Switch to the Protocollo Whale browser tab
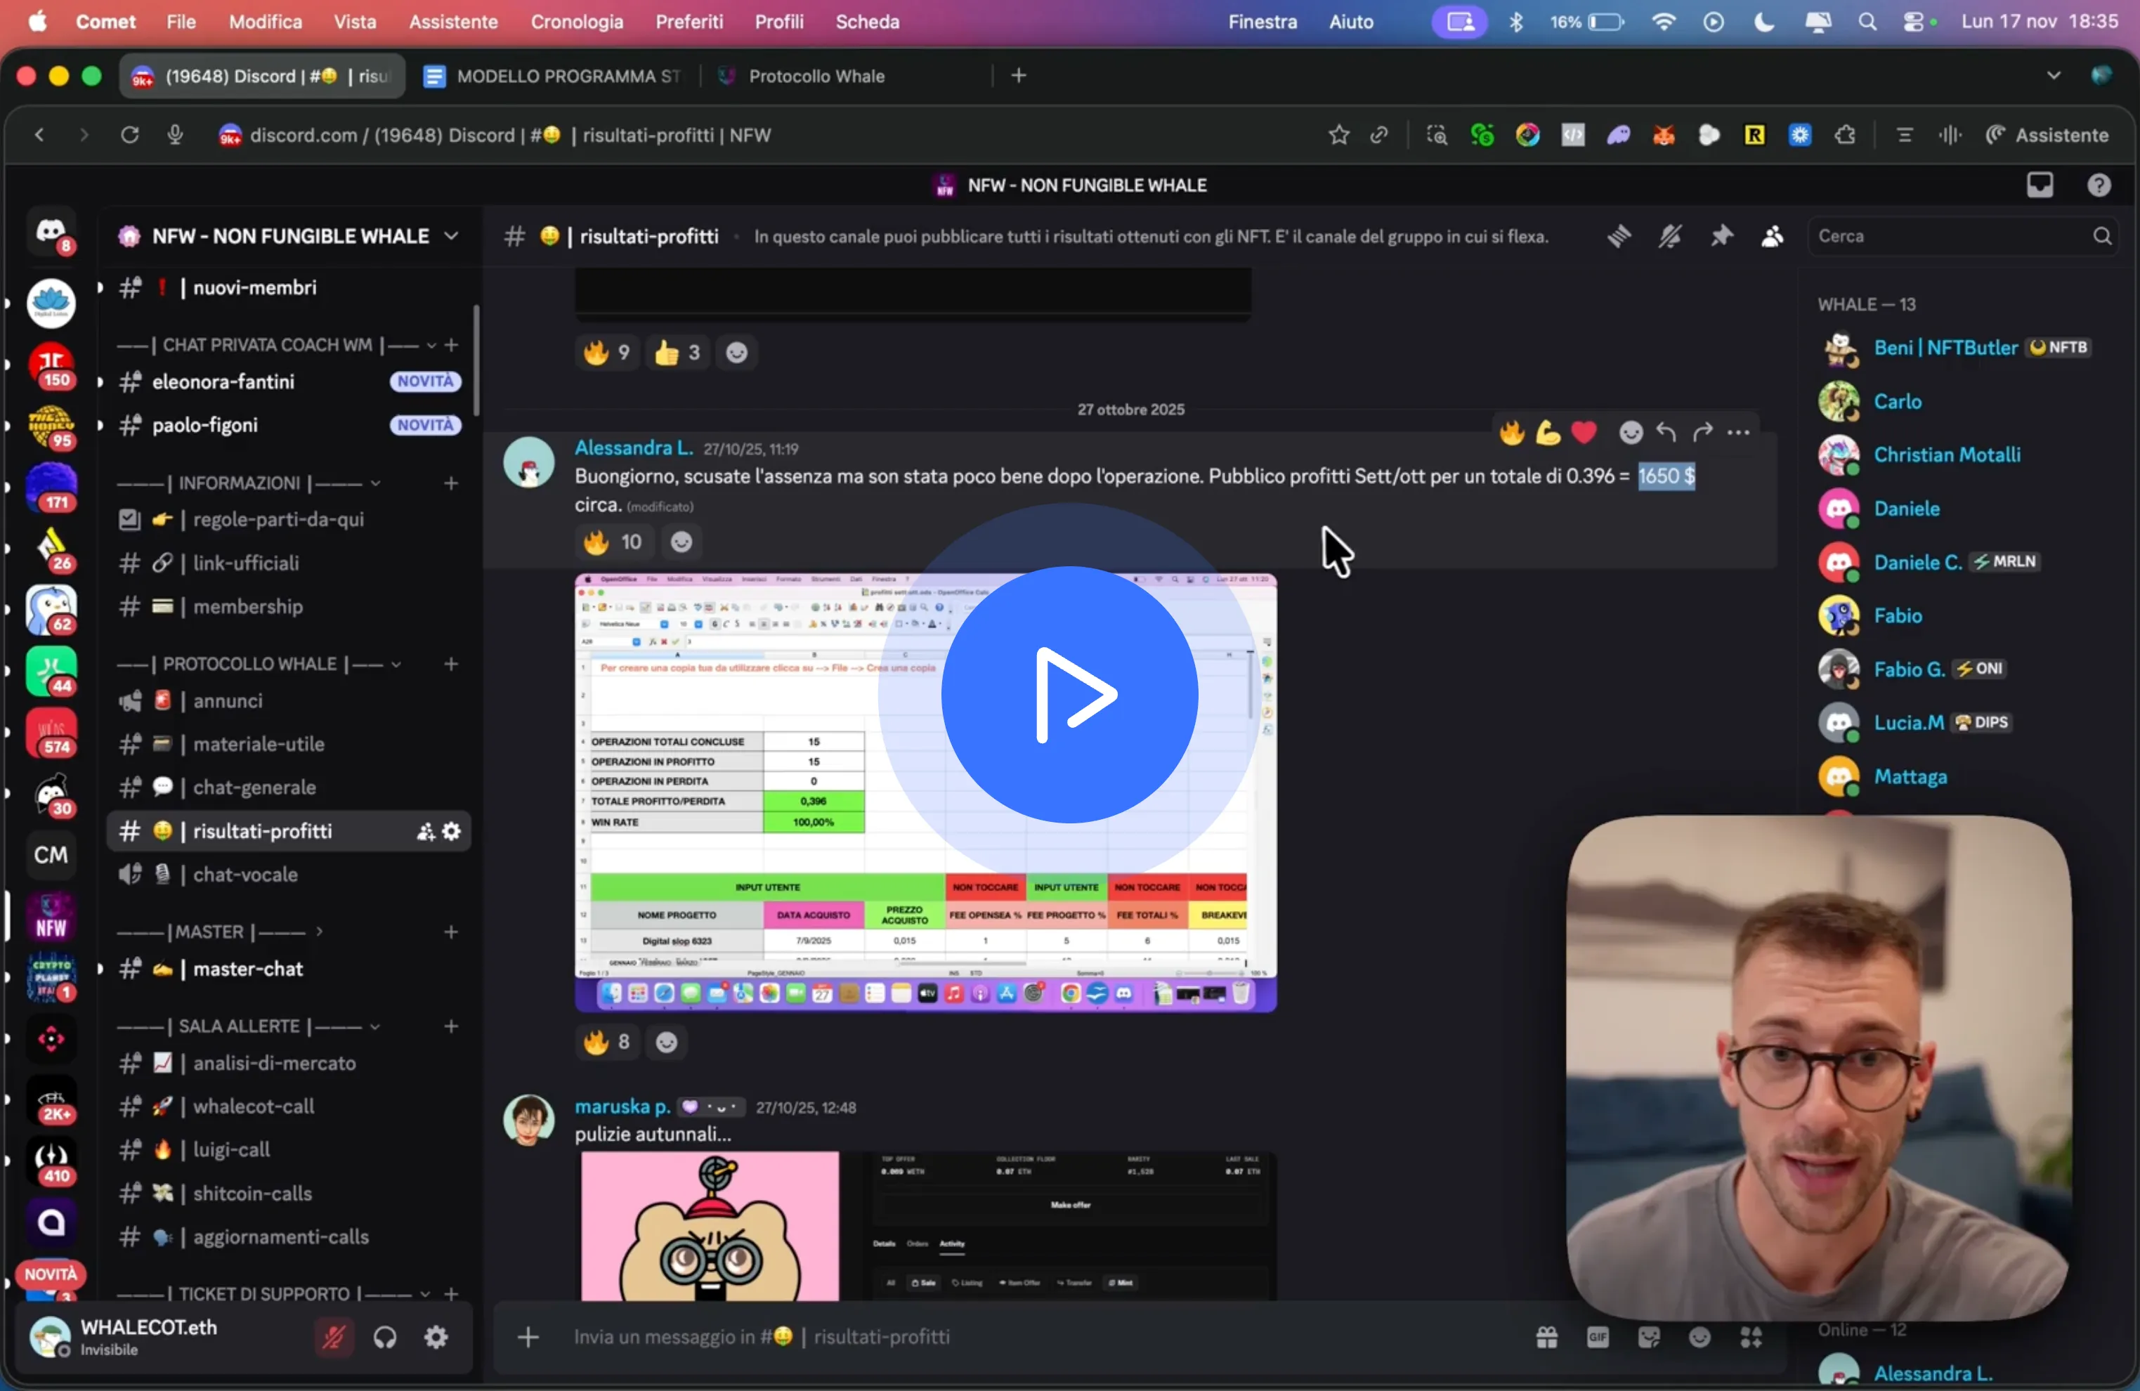Viewport: 2140px width, 1391px height. 816,77
